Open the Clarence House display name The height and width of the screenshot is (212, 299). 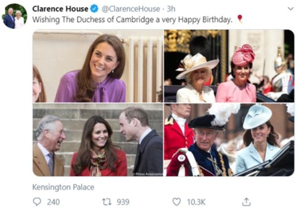(x=60, y=9)
